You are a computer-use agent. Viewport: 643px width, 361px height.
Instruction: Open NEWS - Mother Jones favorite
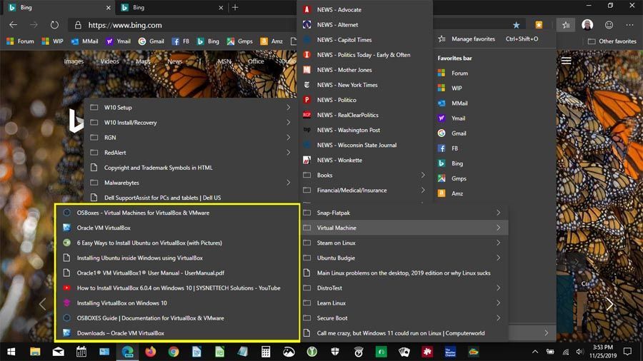366,70
